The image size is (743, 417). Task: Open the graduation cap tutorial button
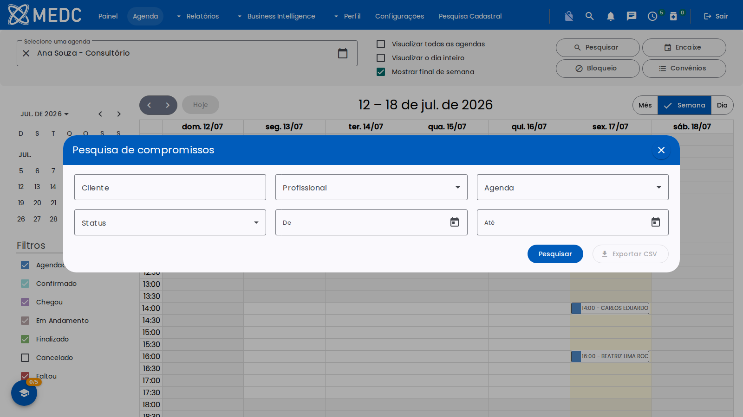(24, 393)
